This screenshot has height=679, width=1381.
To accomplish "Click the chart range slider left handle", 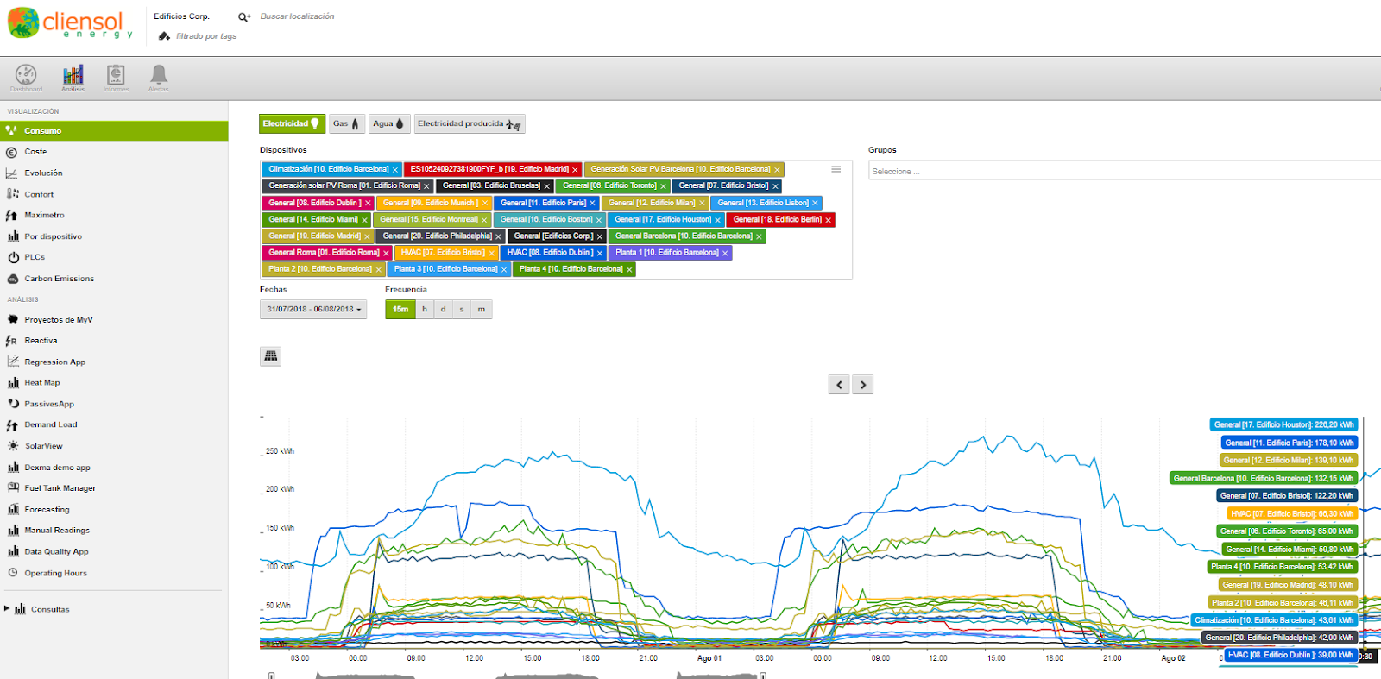I will (x=271, y=676).
